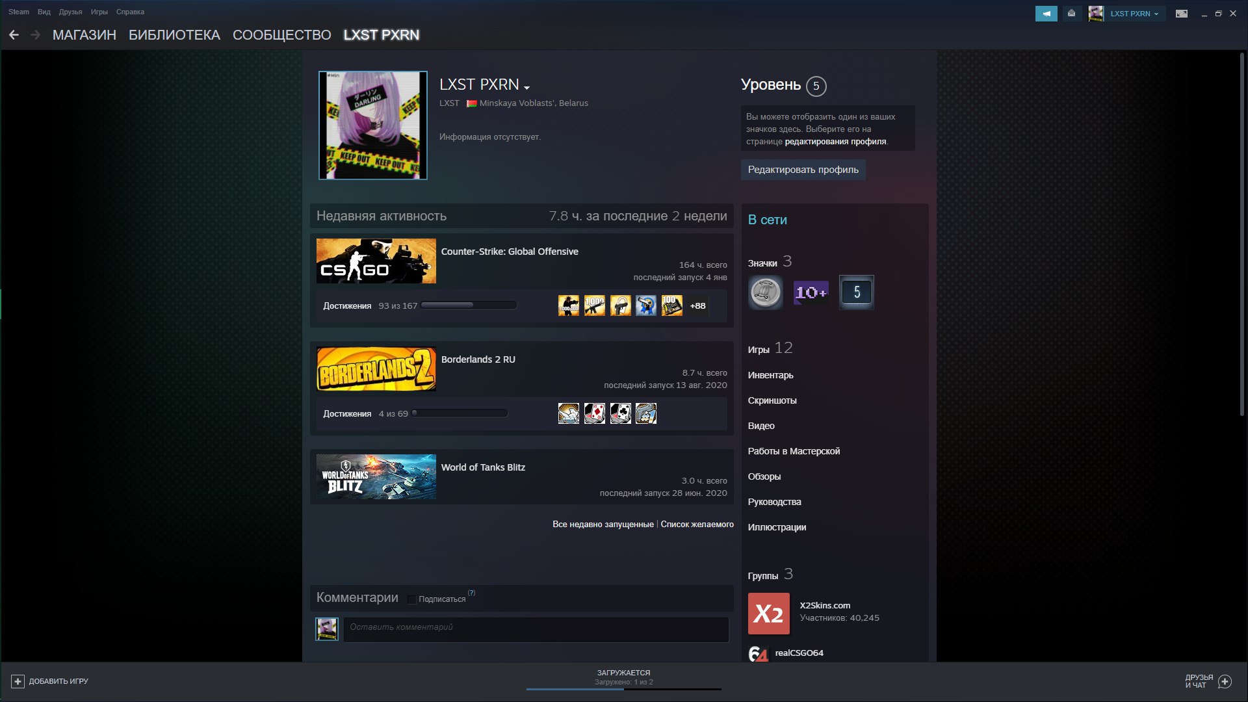Image resolution: width=1248 pixels, height=702 pixels.
Task: Open Список желаемого link
Action: click(697, 525)
